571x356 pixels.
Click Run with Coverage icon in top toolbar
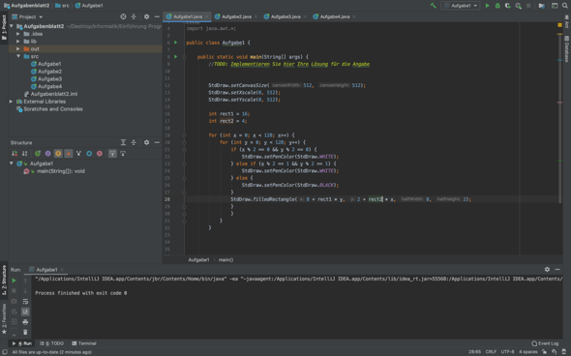508,6
